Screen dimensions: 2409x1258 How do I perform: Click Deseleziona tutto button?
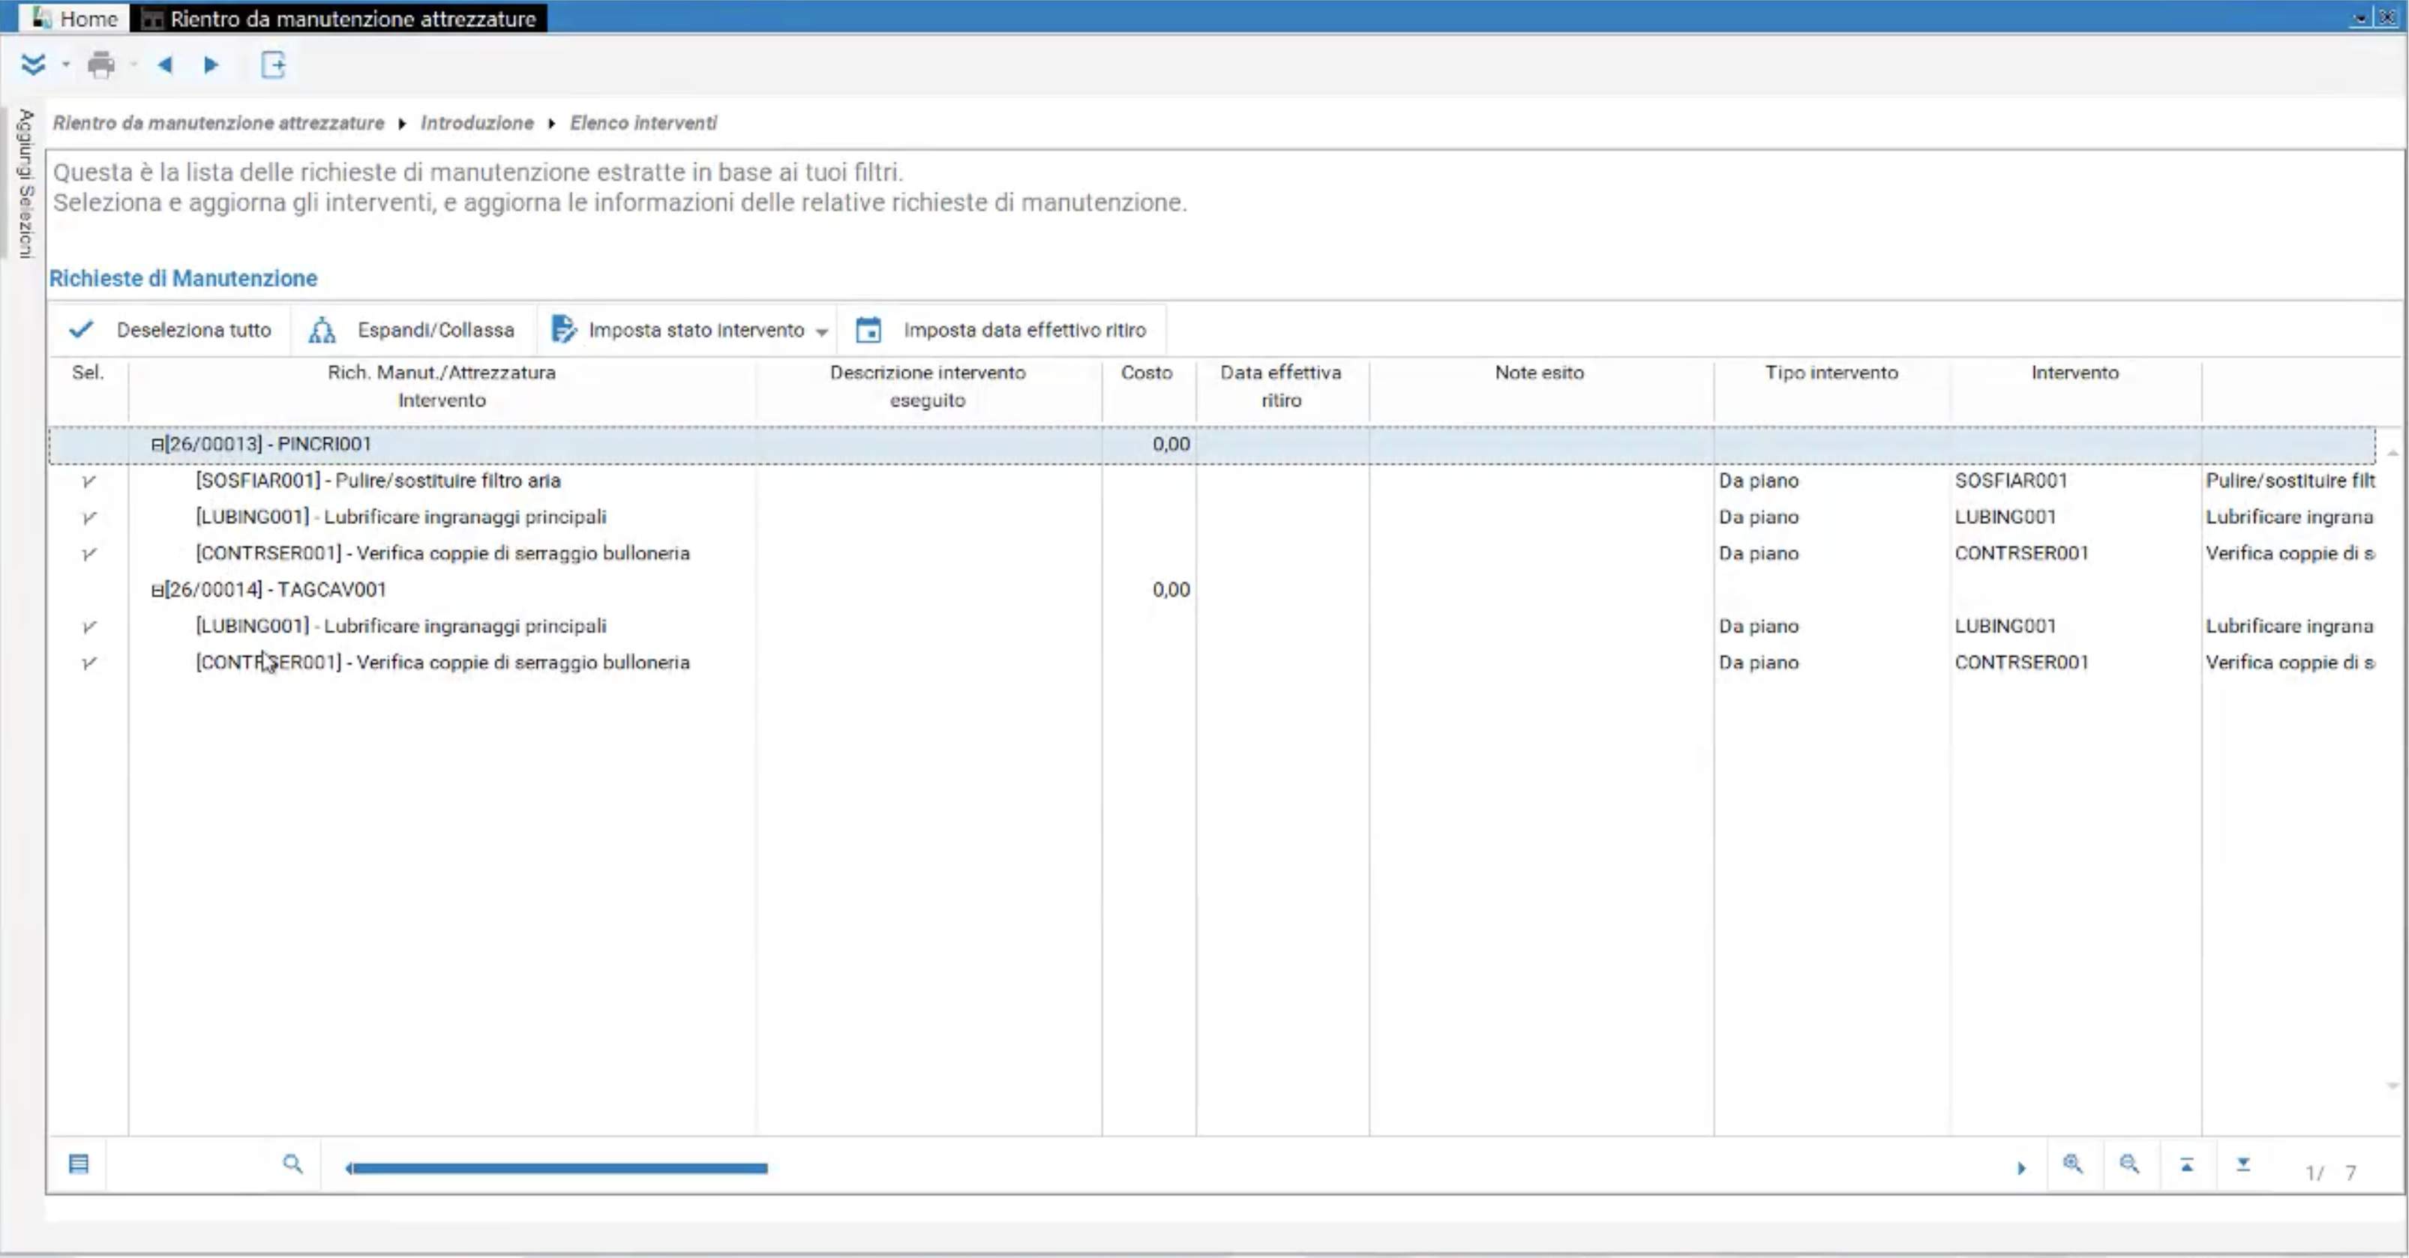click(170, 330)
